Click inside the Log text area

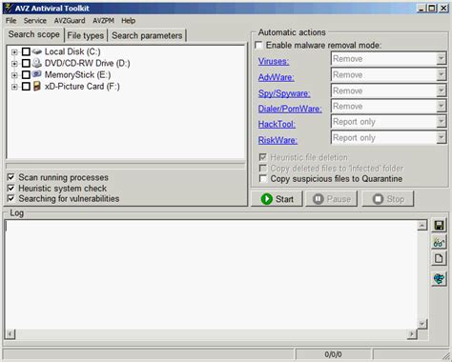(211, 275)
